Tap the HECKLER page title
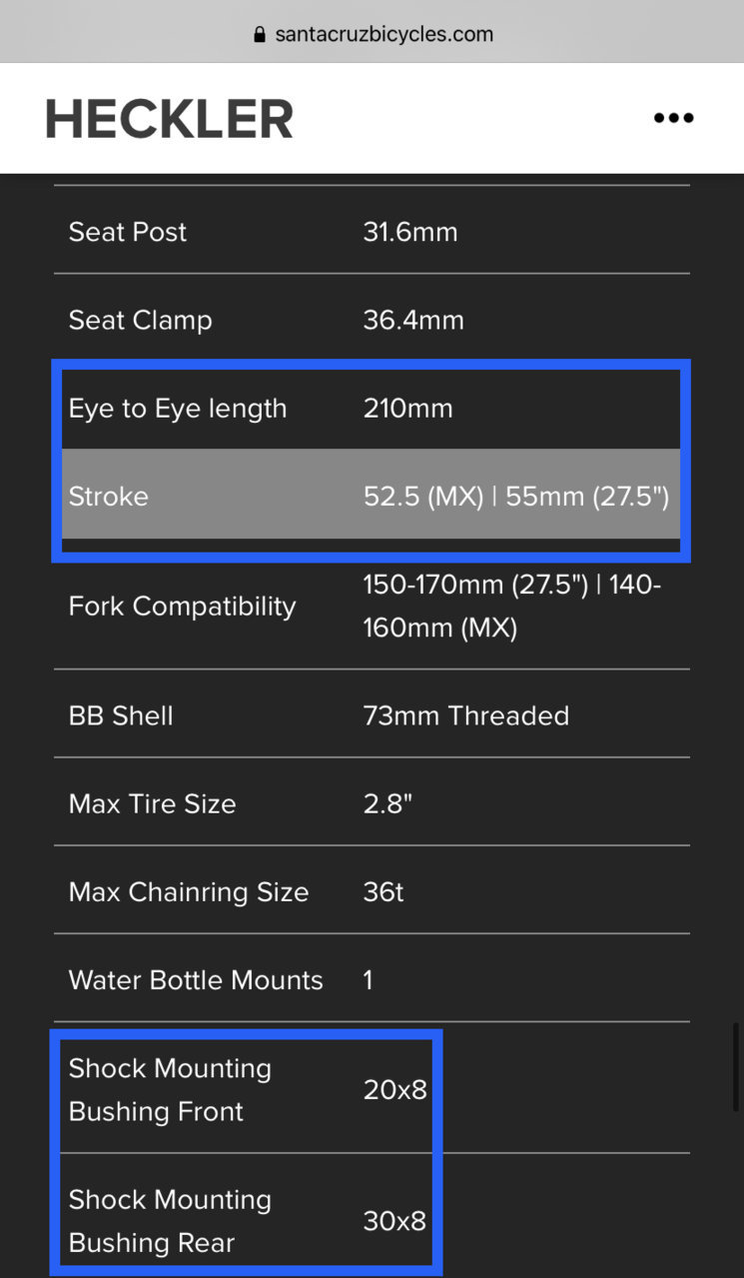The image size is (744, 1278). 169,119
